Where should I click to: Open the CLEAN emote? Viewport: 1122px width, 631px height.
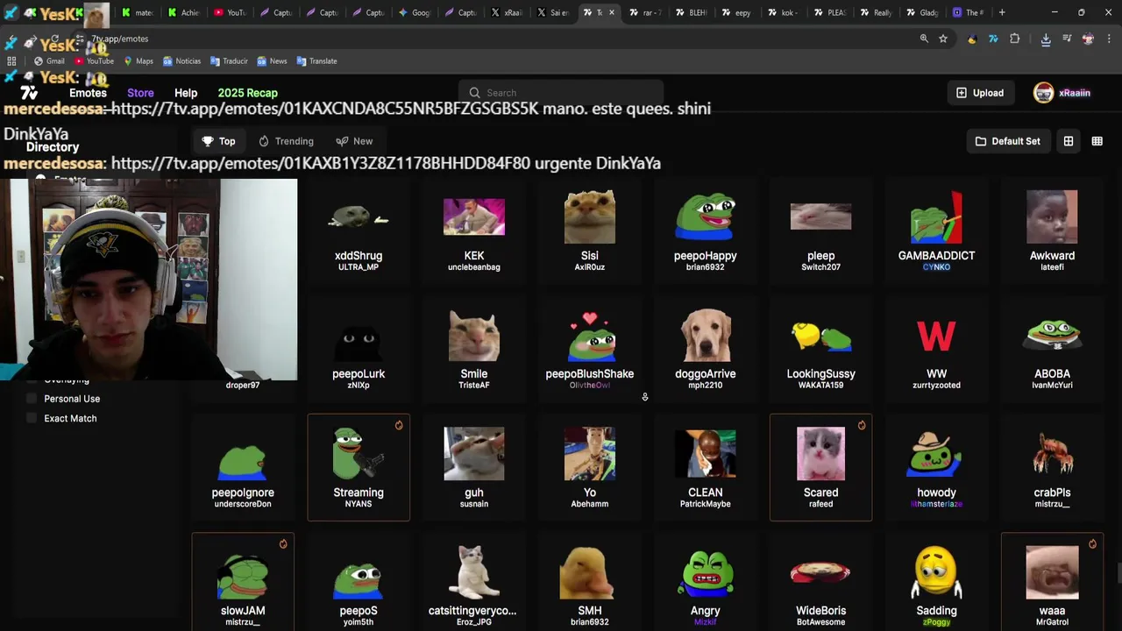(706, 467)
